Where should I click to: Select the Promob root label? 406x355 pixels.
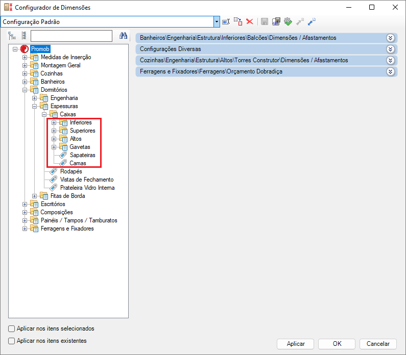40,49
